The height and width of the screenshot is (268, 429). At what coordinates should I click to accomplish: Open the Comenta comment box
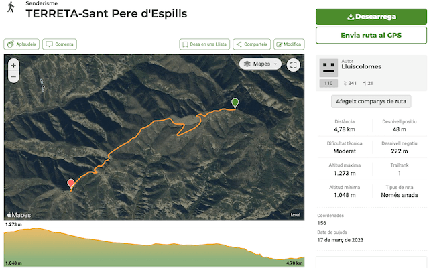pos(60,44)
